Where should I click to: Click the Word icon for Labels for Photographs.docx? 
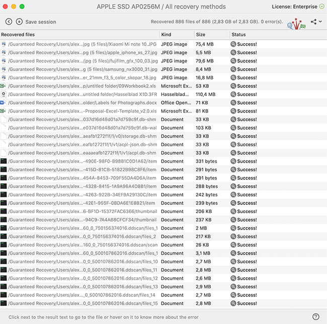[3, 102]
